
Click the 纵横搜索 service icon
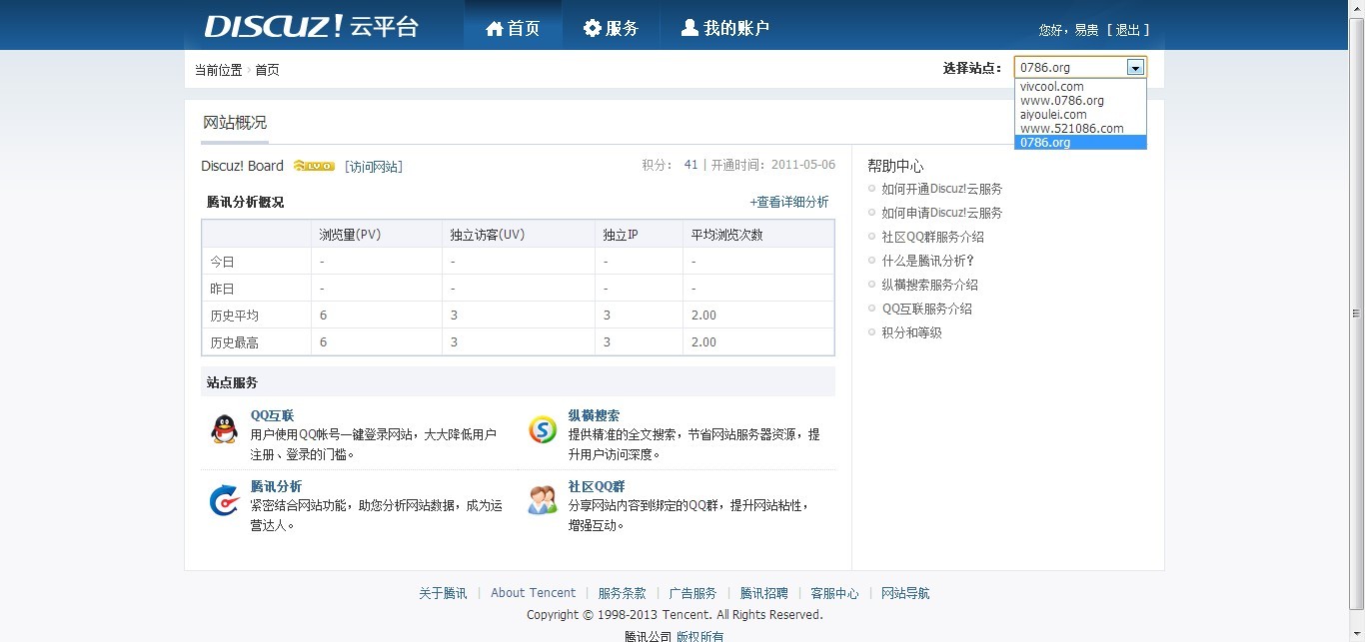[543, 429]
